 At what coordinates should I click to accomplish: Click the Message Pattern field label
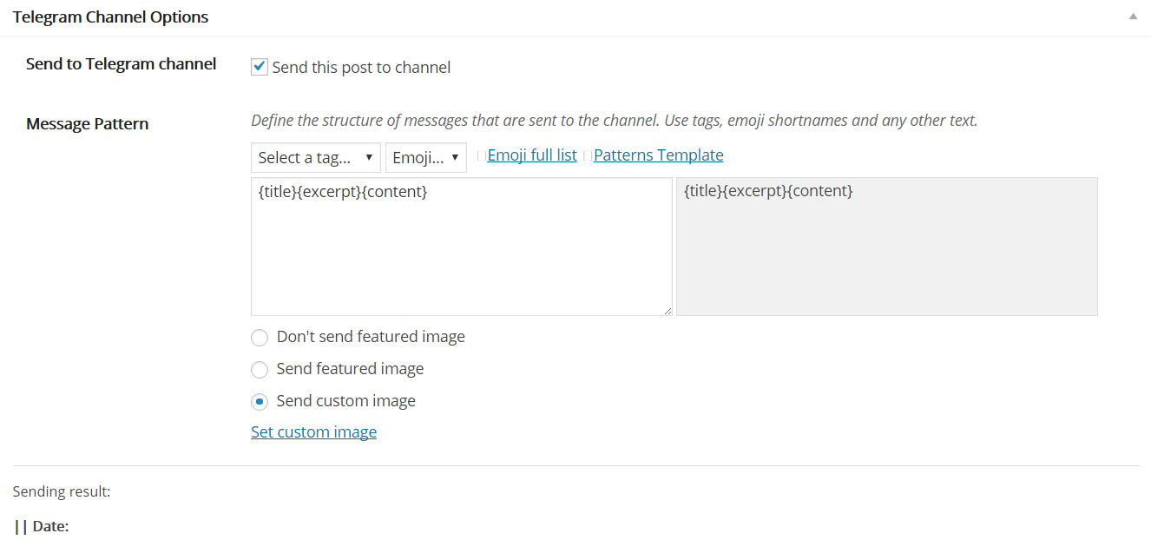tap(87, 124)
